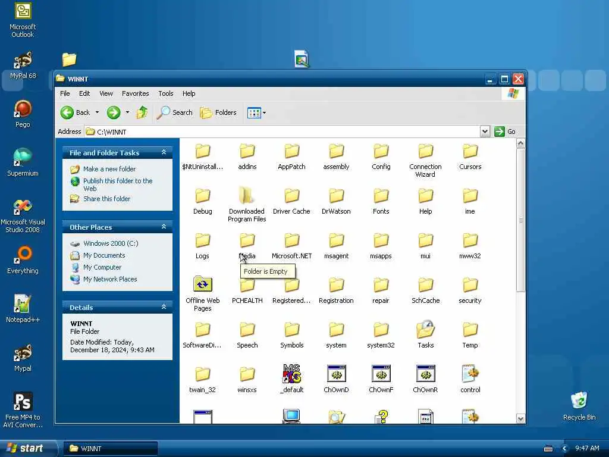
Task: Click Make a new folder link
Action: click(109, 169)
